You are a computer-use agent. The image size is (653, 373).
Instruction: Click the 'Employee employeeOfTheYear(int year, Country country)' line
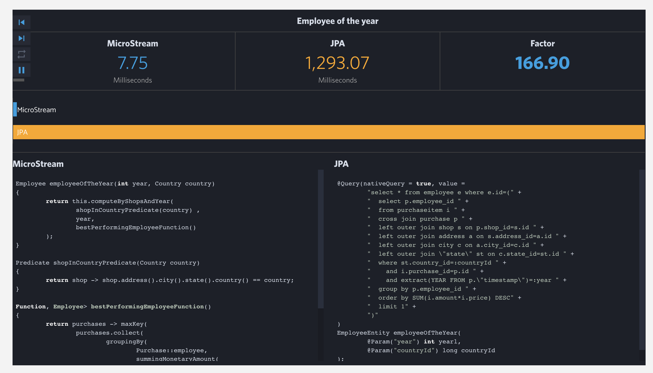click(x=115, y=184)
